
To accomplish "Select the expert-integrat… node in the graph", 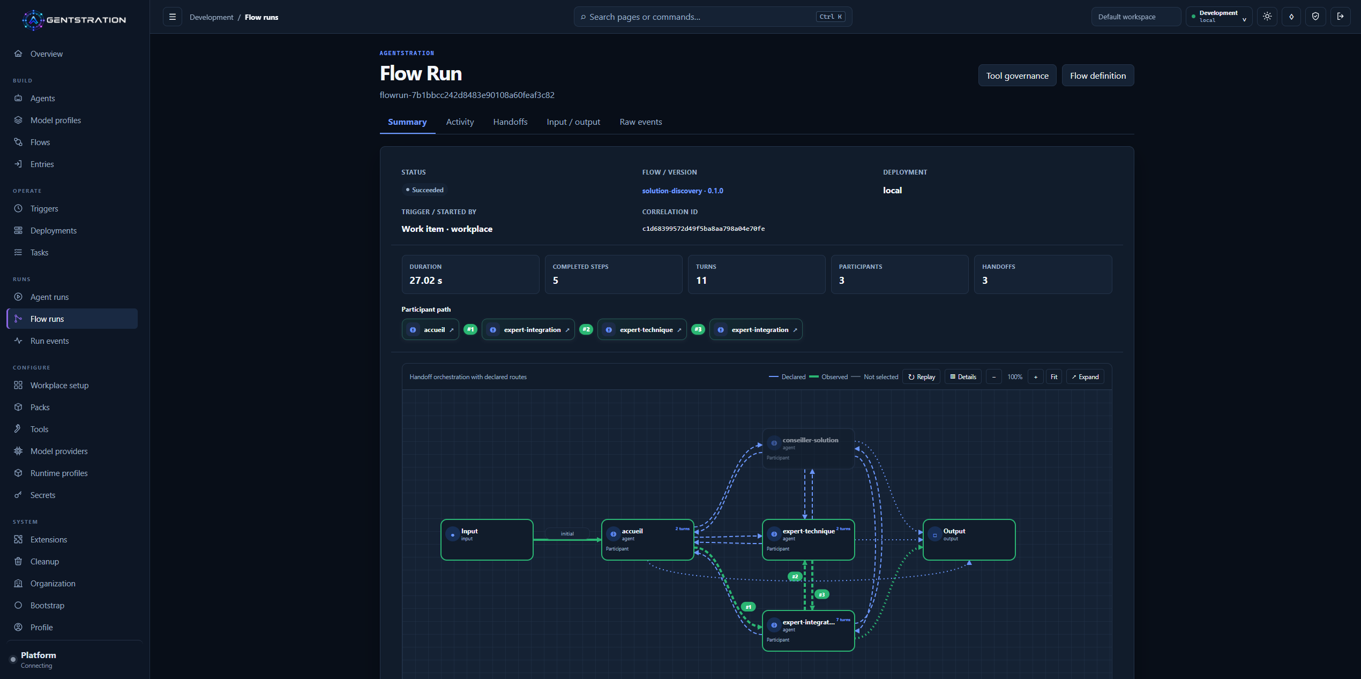I will coord(809,631).
